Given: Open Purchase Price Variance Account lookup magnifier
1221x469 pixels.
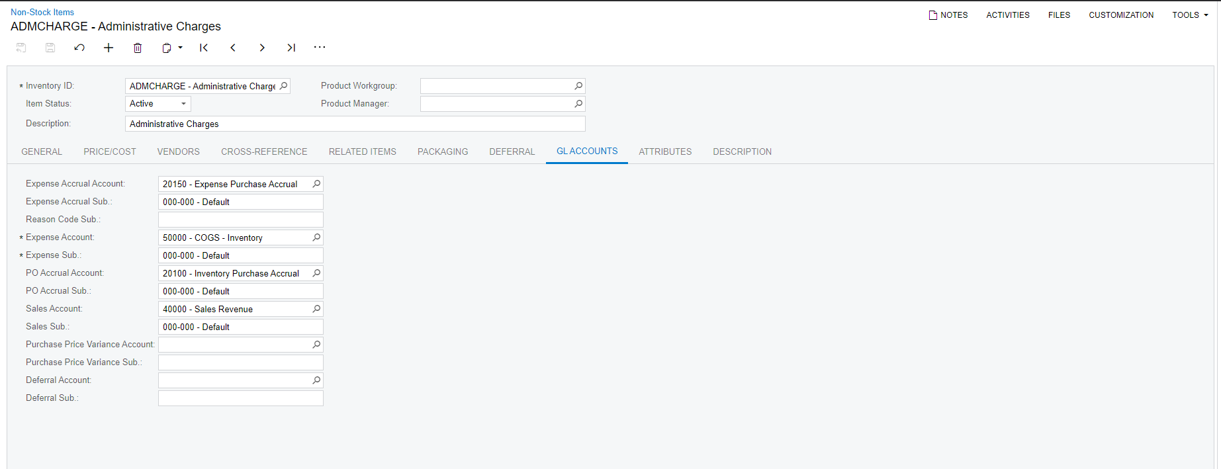Looking at the screenshot, I should tap(316, 345).
